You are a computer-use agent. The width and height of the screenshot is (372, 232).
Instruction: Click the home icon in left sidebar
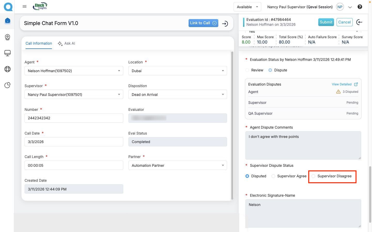(x=7, y=21)
